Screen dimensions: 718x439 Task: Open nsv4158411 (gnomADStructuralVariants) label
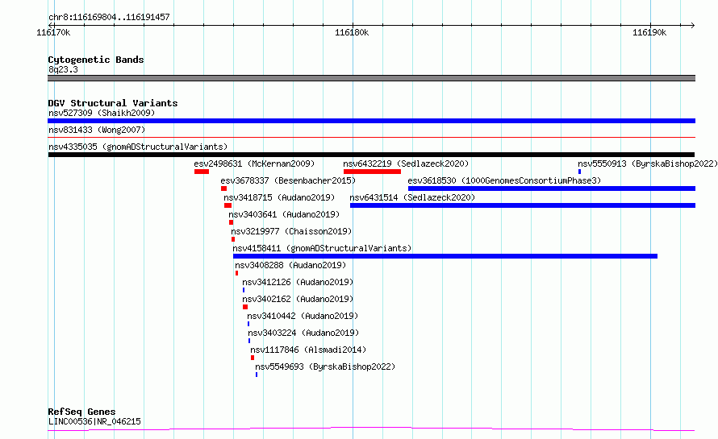322,248
